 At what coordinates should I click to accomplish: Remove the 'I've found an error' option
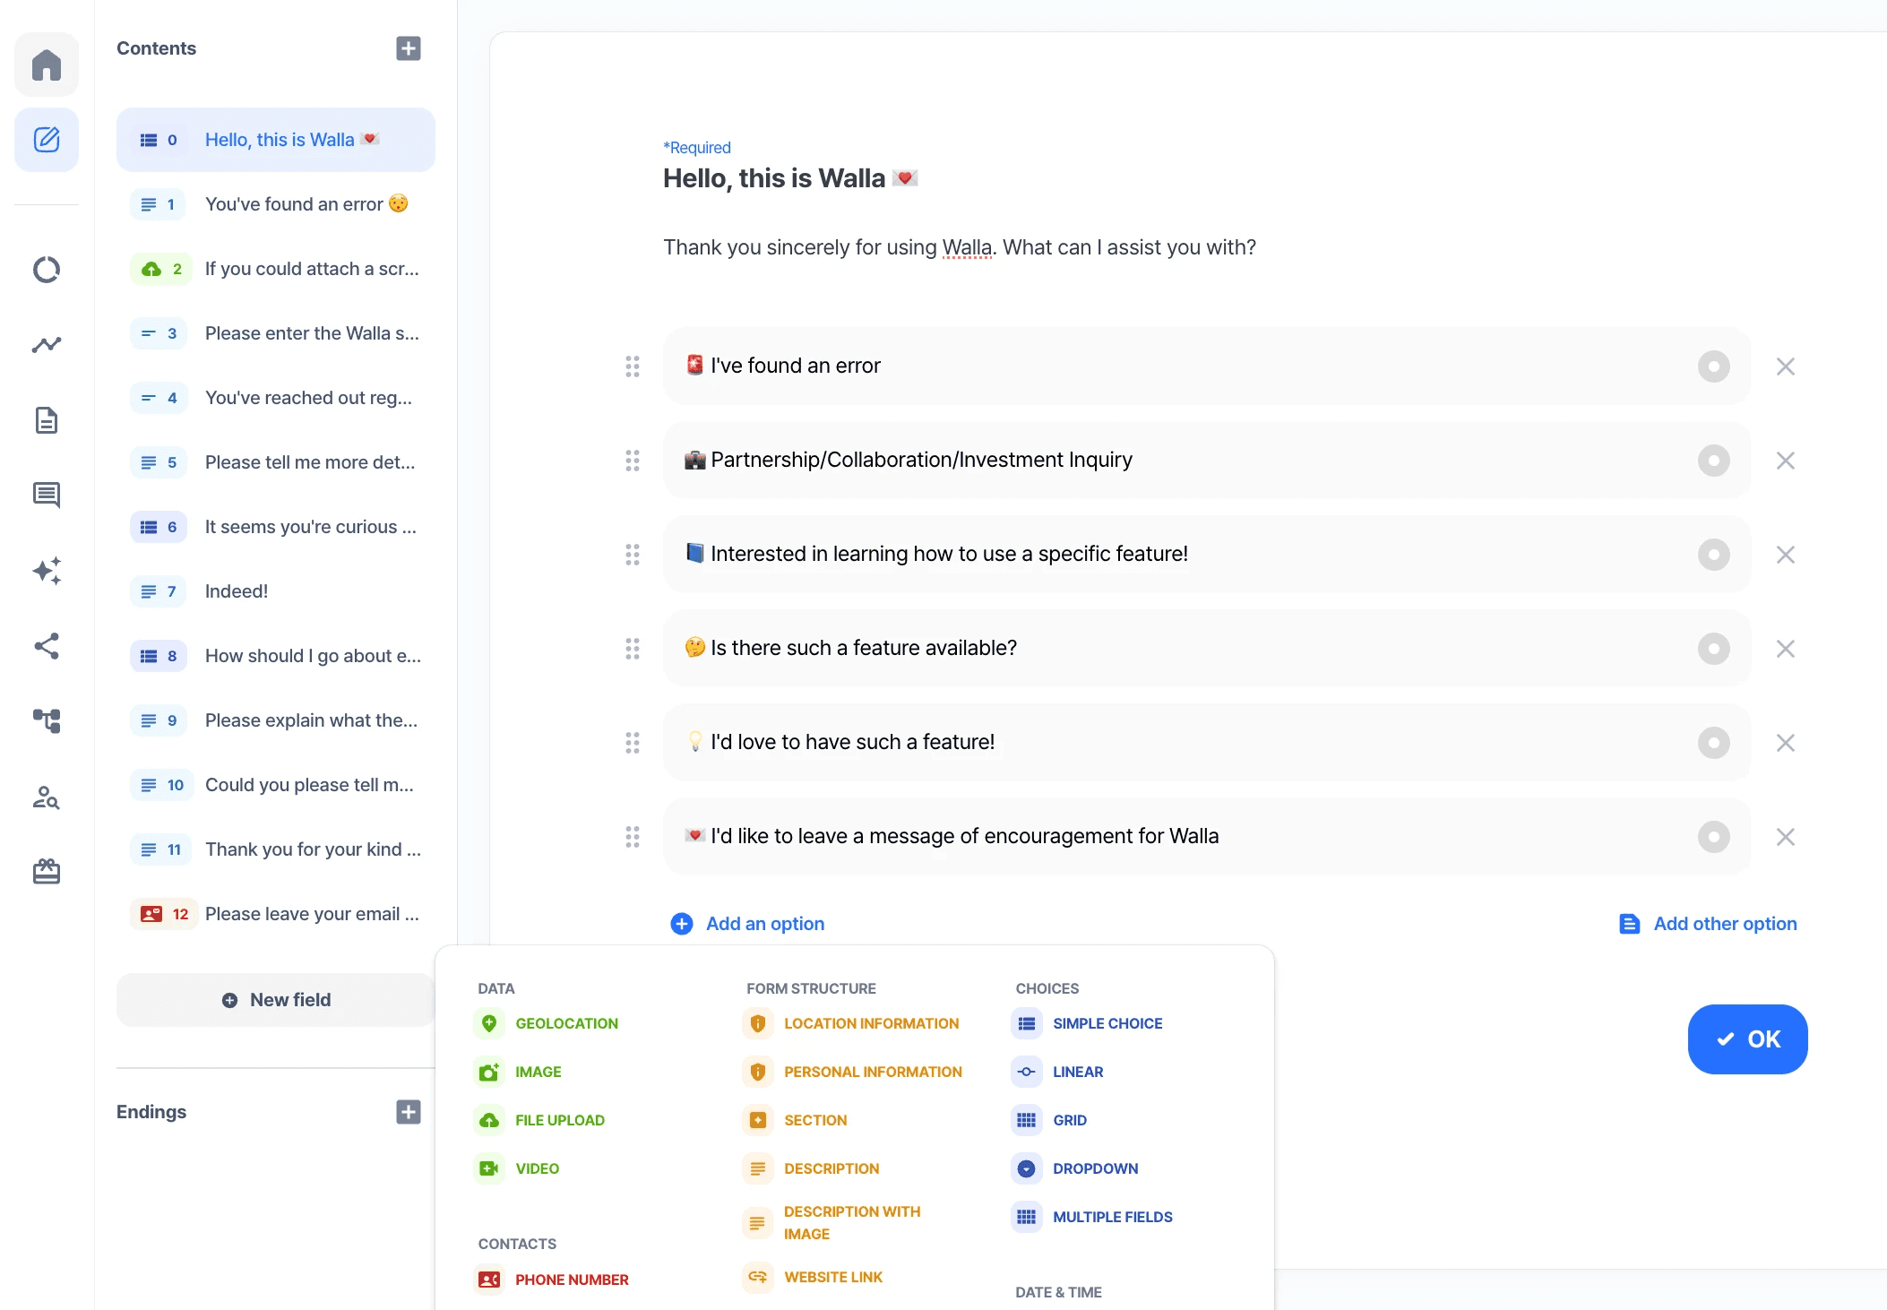click(1786, 366)
